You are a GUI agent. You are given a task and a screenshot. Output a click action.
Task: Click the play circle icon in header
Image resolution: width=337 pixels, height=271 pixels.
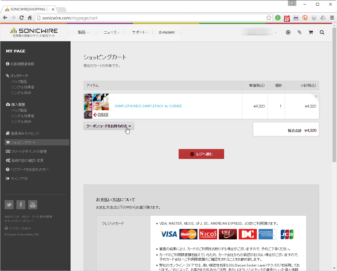coord(288,32)
